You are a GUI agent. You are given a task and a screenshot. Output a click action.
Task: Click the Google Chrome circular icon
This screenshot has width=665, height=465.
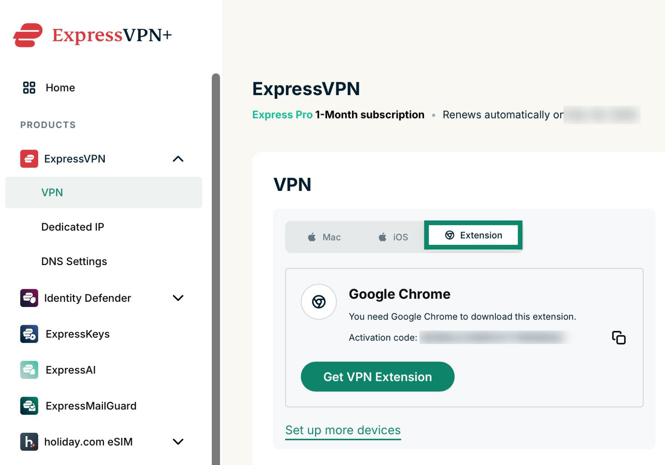318,302
